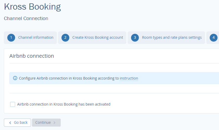Click the Go back button

pyautogui.click(x=17, y=123)
